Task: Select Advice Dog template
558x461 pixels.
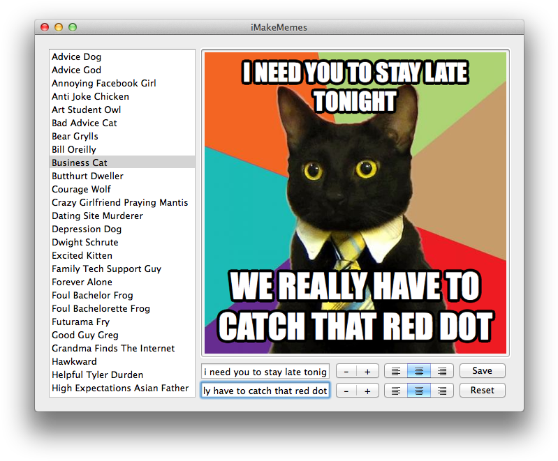Action: click(122, 57)
